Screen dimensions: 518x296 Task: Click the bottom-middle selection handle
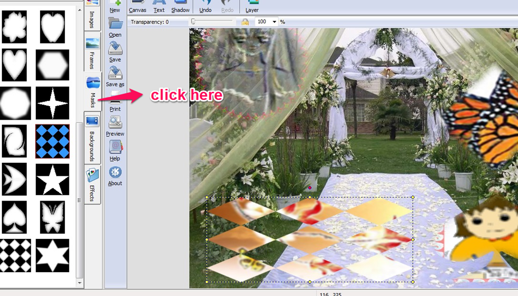(x=310, y=282)
